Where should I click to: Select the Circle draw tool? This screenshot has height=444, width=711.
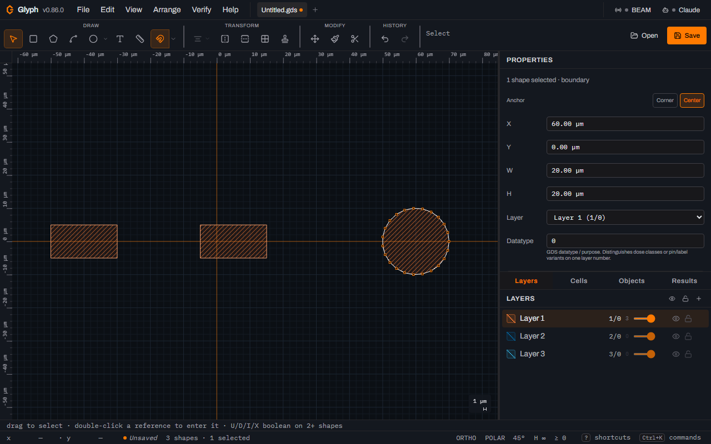pyautogui.click(x=93, y=39)
